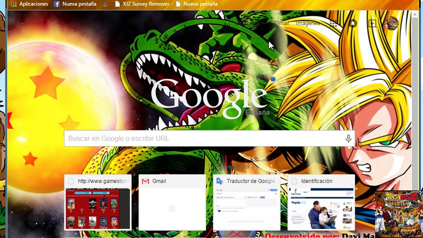Open the last Nueva pestaña bookmark with page icon
Screen dimensions: 423x238
click(197, 4)
